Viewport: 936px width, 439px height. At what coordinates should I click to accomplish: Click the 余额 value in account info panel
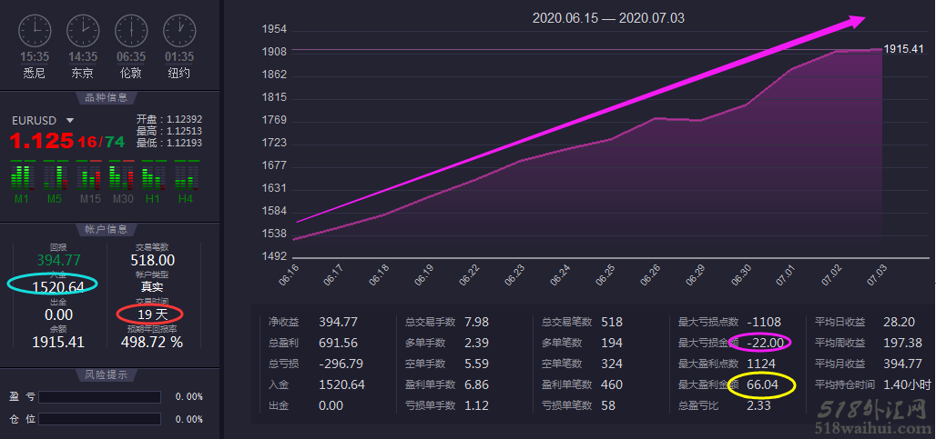pyautogui.click(x=58, y=342)
